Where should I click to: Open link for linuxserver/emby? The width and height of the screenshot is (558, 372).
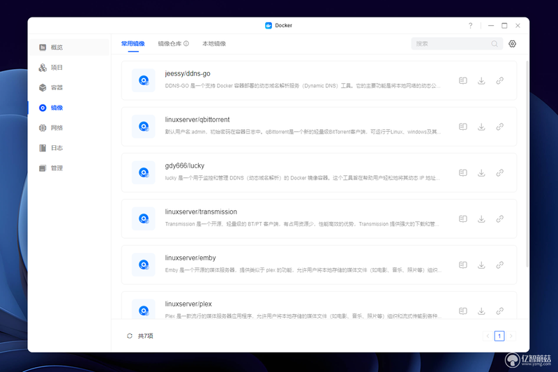(499, 265)
